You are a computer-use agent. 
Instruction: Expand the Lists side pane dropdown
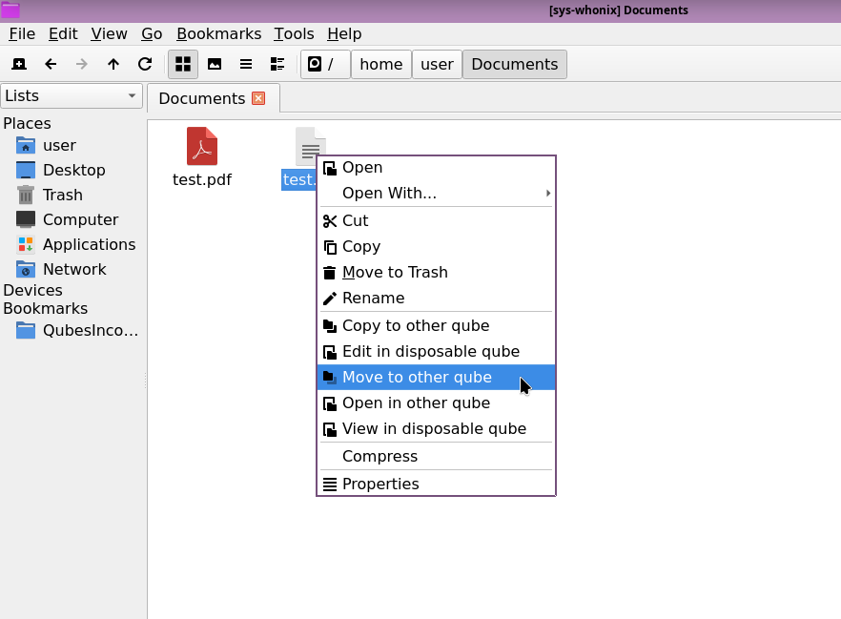72,95
